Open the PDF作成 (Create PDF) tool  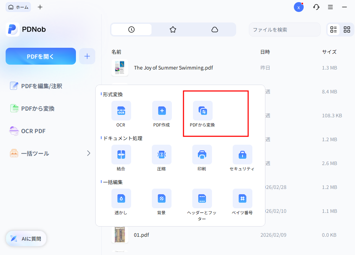pyautogui.click(x=162, y=114)
